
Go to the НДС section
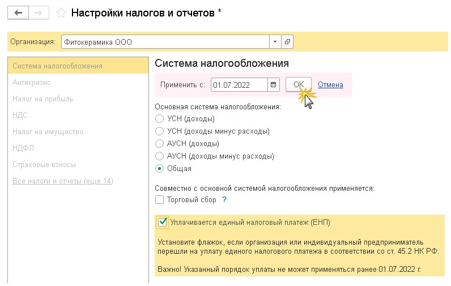[x=20, y=116]
